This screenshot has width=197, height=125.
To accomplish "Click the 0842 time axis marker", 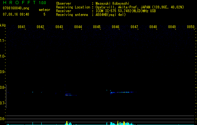I will [40, 27].
